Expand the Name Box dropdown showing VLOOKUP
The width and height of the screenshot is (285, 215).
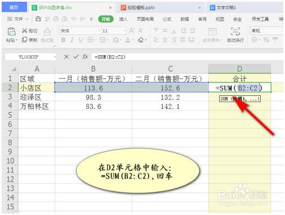(55, 57)
